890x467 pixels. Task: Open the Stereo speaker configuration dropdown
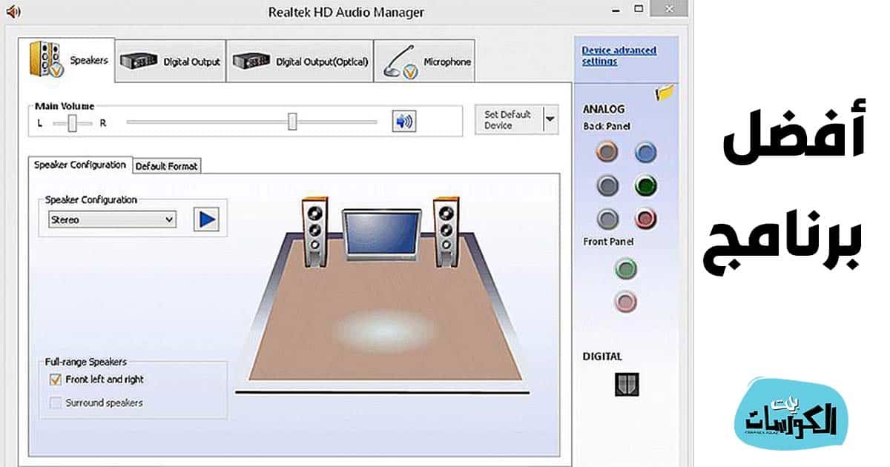click(x=113, y=219)
